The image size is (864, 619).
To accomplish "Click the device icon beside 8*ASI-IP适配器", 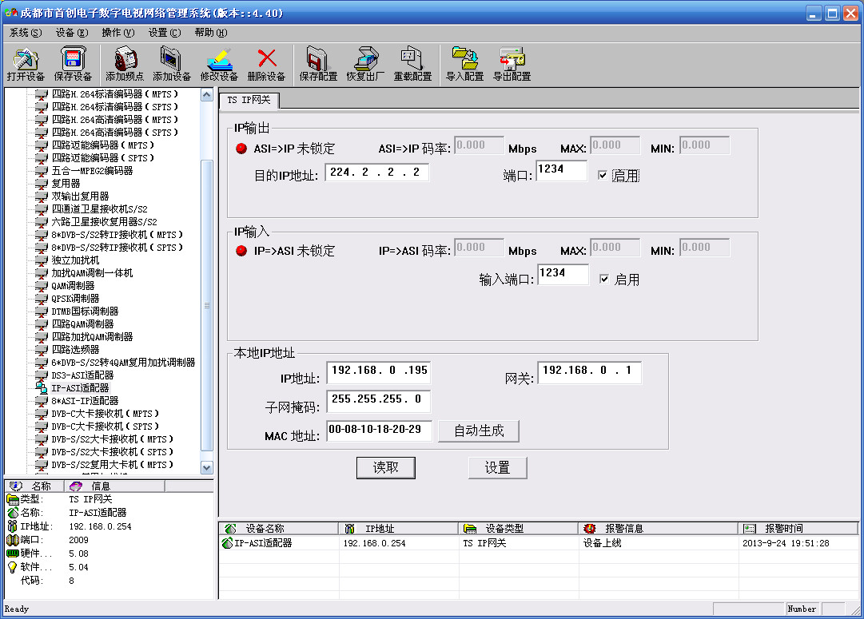I will (x=42, y=401).
